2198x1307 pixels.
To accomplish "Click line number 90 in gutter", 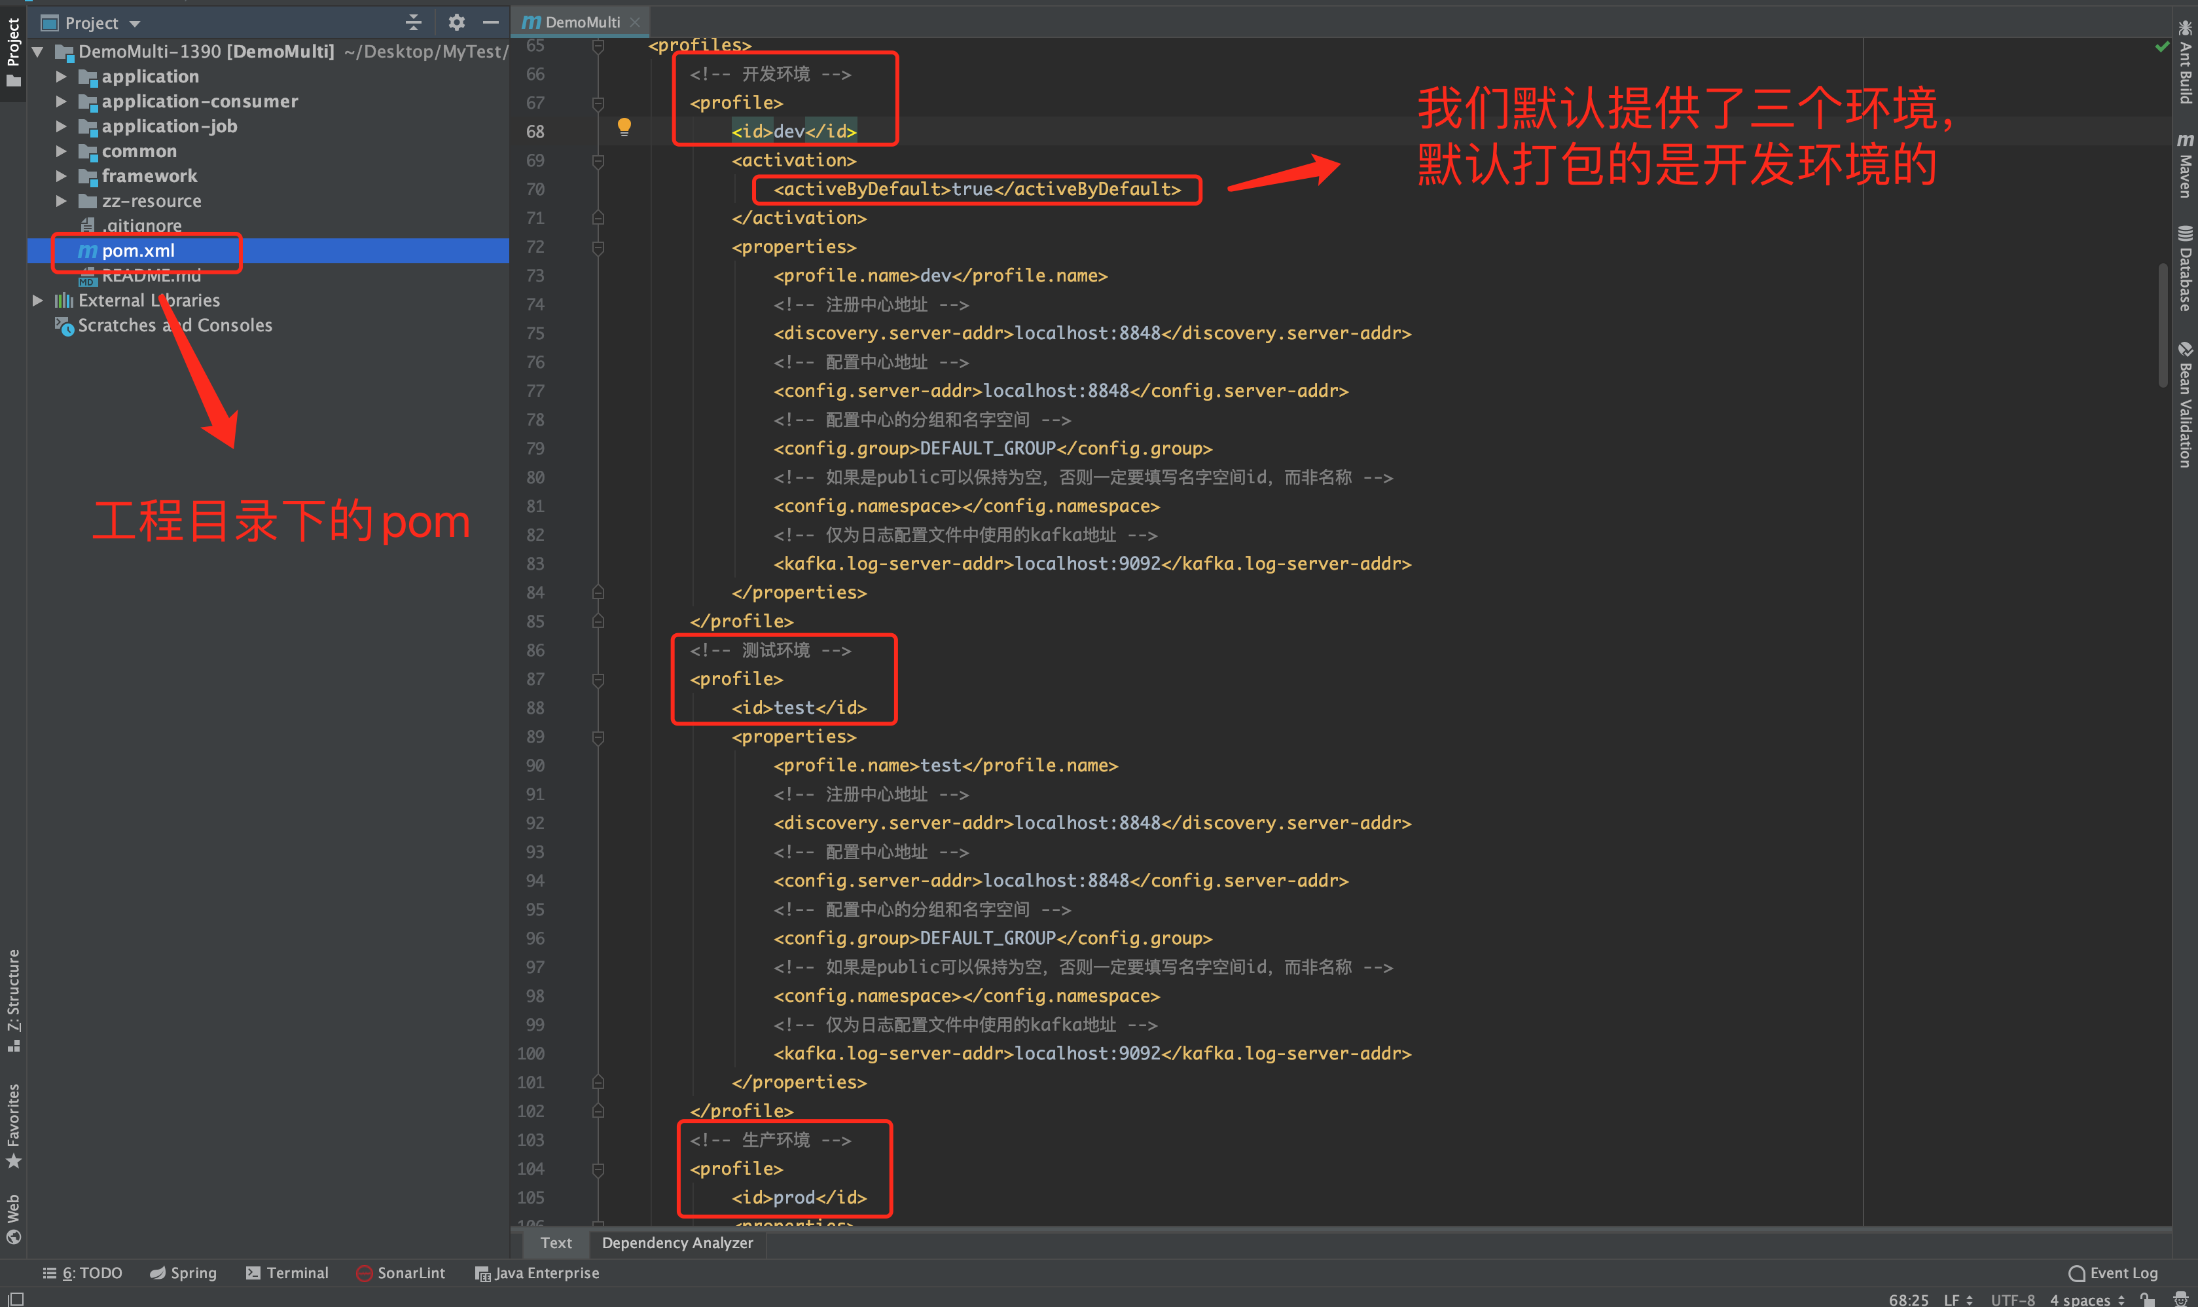I will (534, 765).
